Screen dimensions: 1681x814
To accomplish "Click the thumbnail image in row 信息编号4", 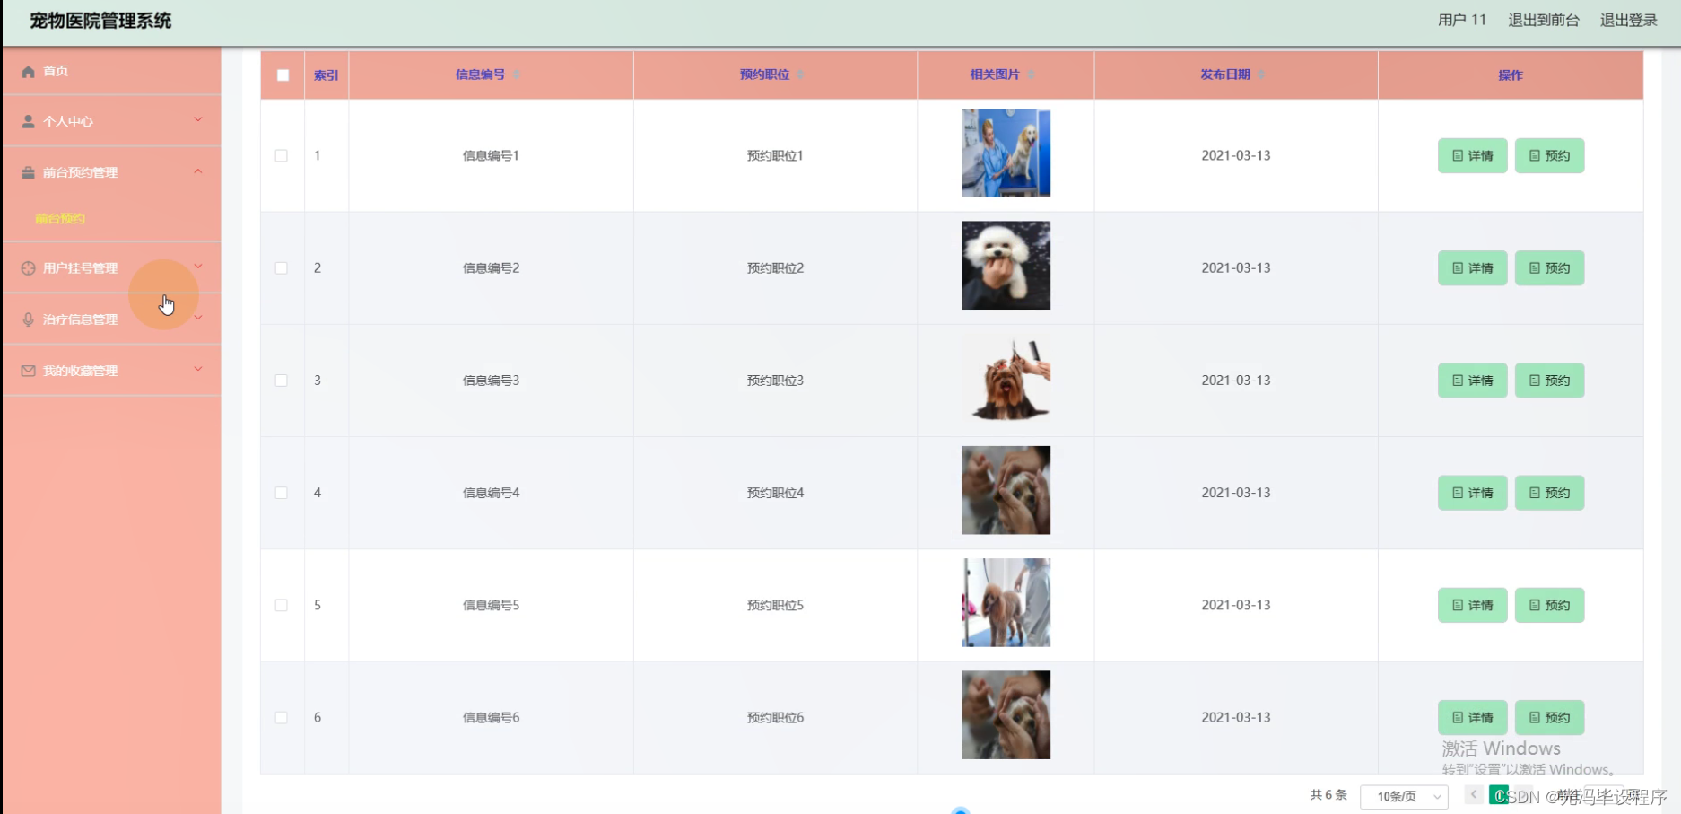I will coord(1006,490).
